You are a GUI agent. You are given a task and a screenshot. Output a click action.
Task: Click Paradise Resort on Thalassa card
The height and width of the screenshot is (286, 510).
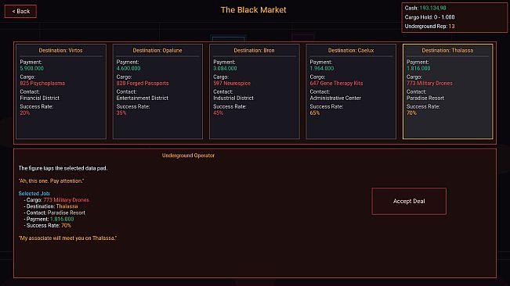point(425,98)
